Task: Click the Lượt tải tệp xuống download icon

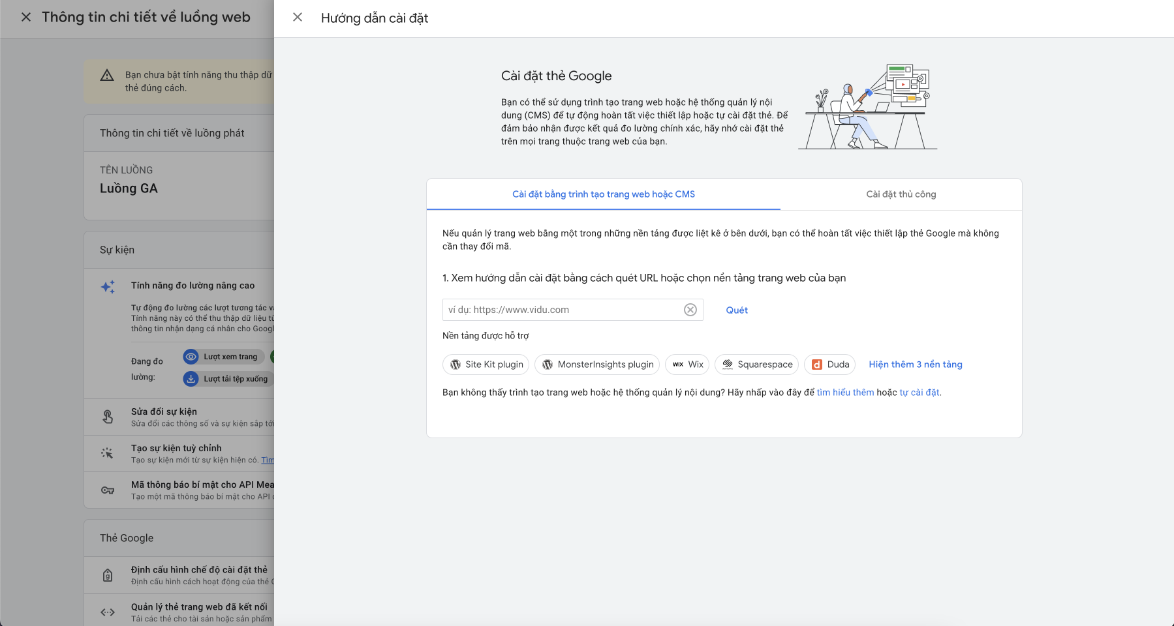Action: coord(191,379)
